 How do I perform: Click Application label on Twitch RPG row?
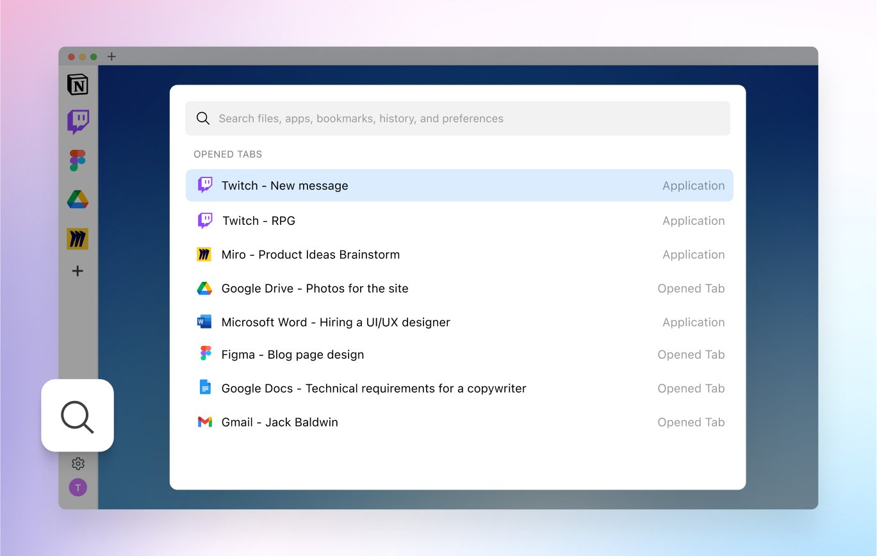(x=694, y=221)
